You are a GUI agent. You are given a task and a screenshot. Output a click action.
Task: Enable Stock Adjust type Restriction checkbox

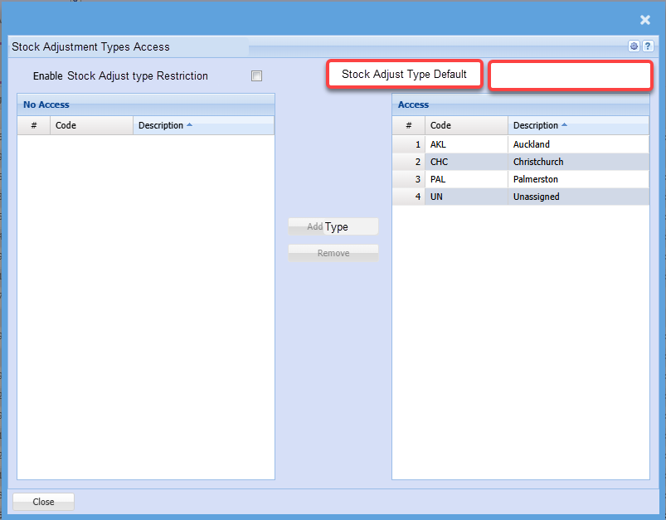[x=256, y=76]
